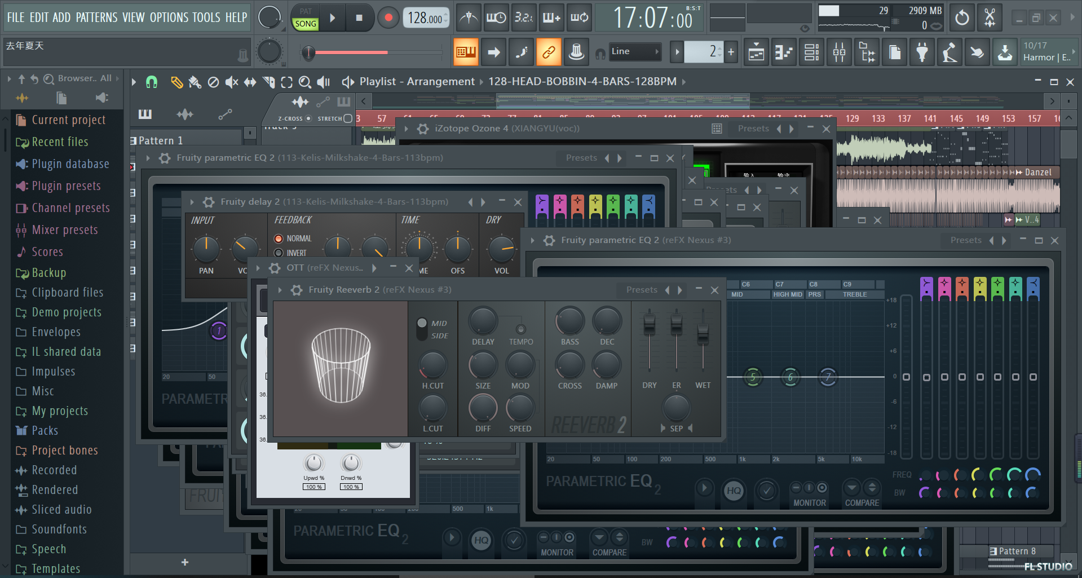Click the metronome icon in toolbar
1082x578 pixels.
coord(469,18)
